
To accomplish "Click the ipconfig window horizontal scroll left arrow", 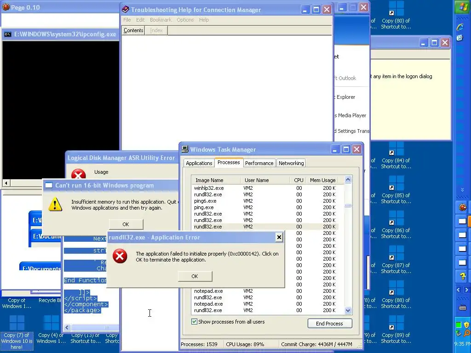I will point(6,183).
